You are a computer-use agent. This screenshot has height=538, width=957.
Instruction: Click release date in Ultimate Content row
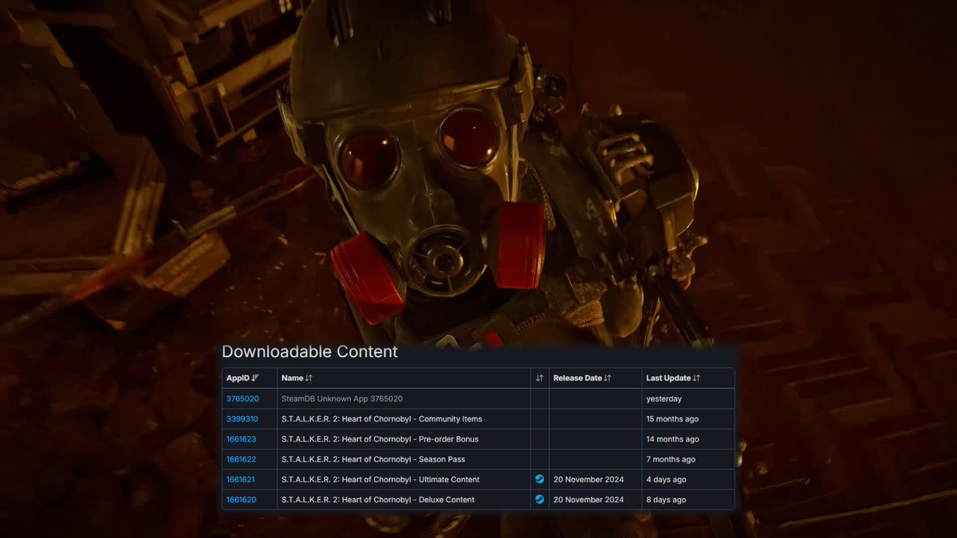(x=589, y=480)
